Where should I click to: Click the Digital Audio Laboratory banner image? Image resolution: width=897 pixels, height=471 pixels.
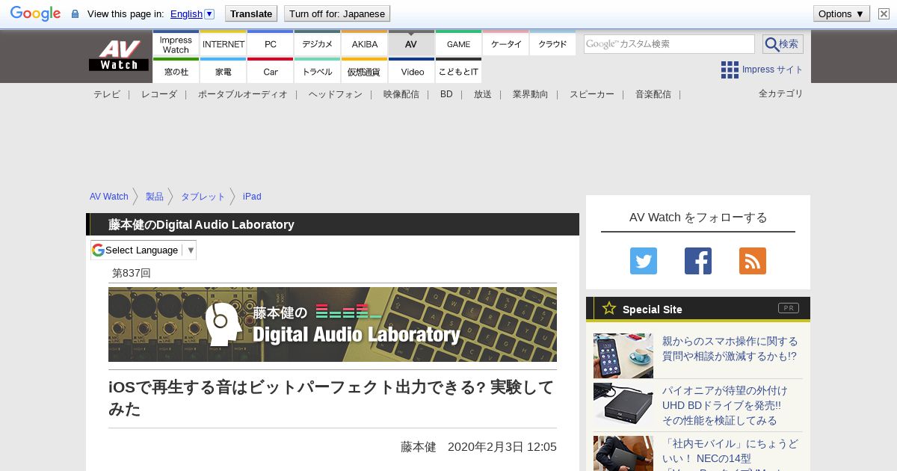tap(333, 324)
